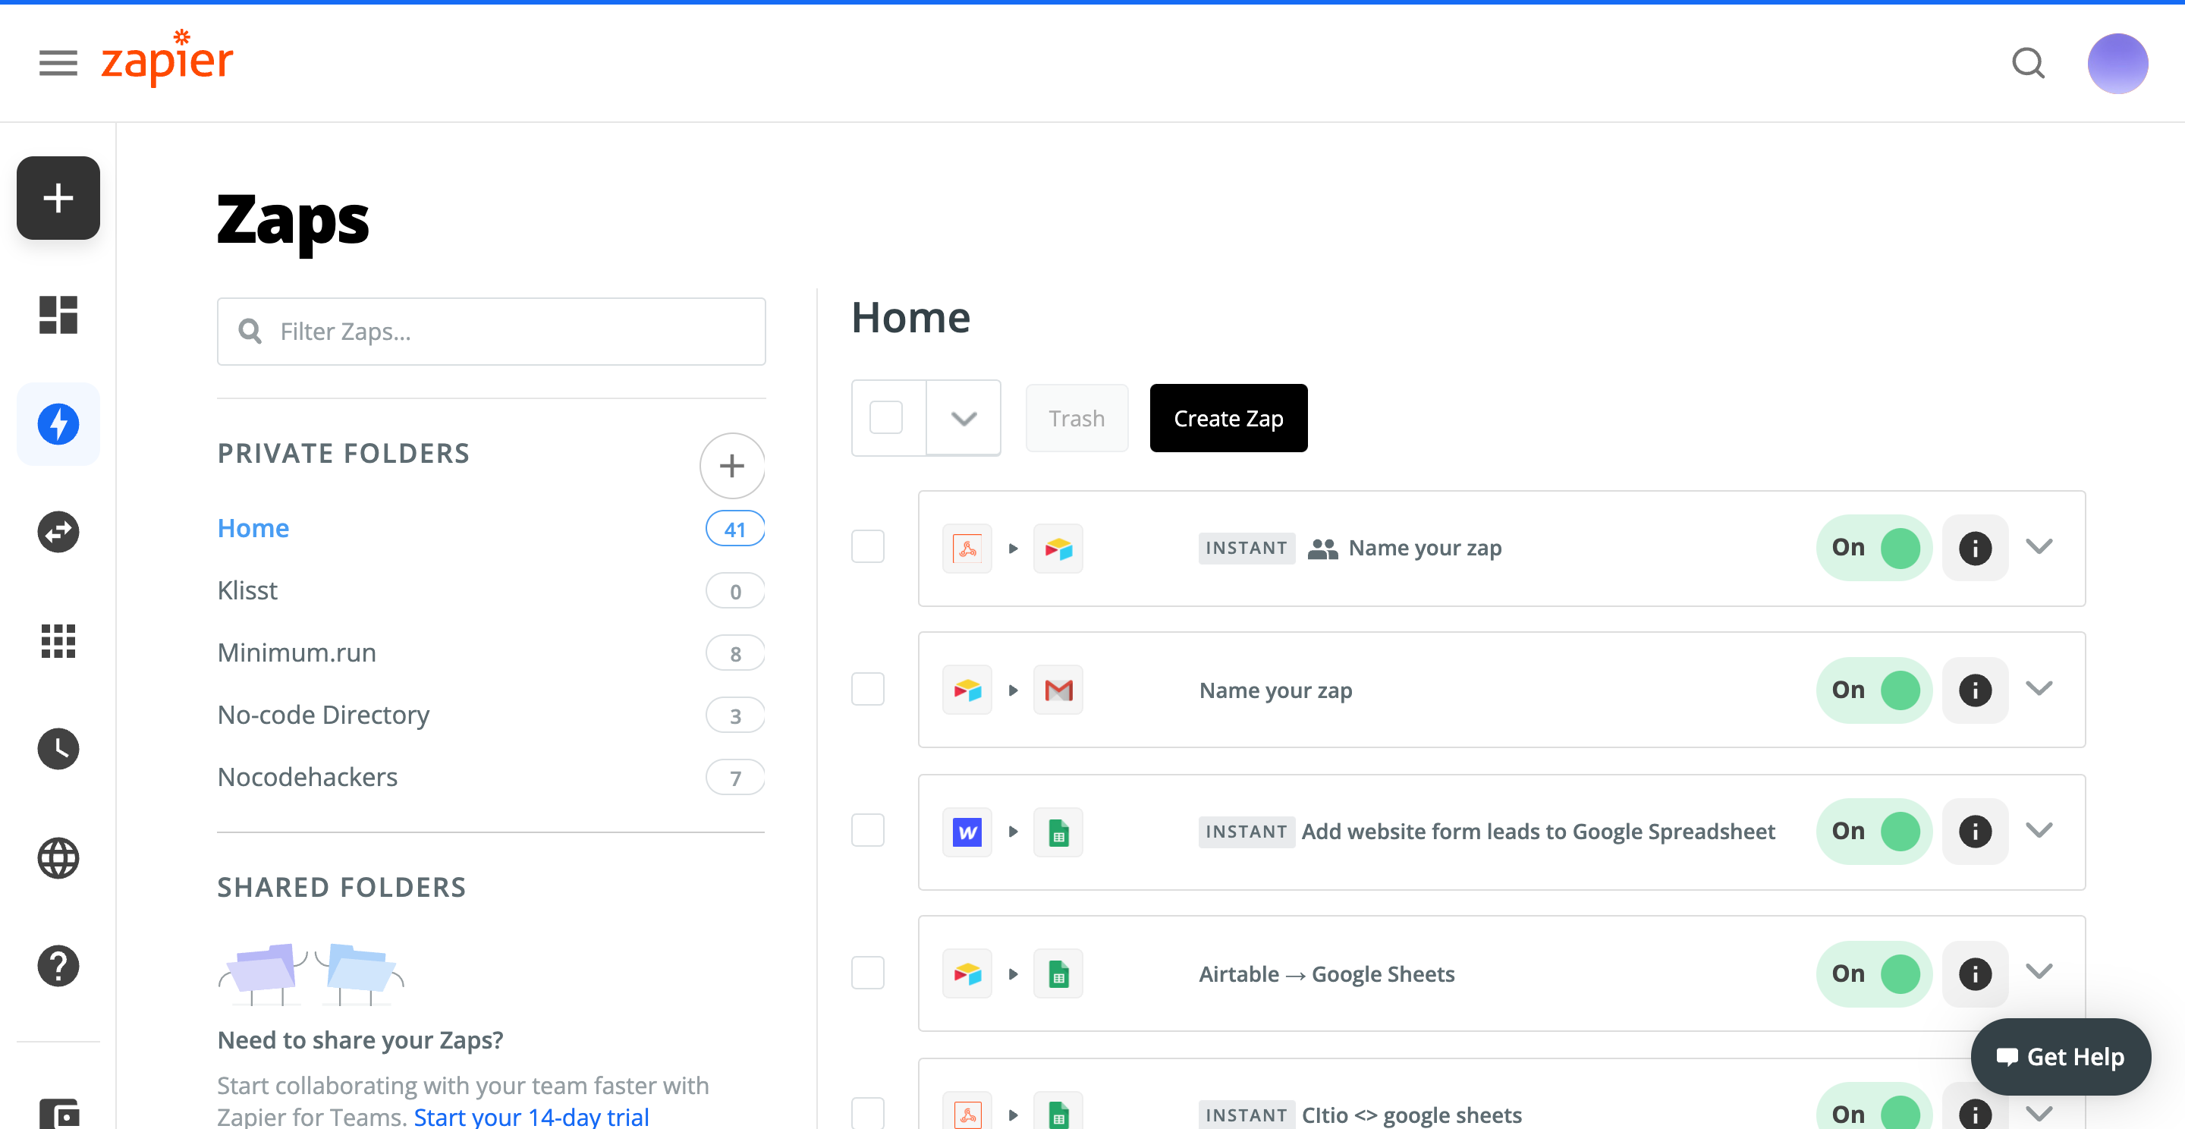The width and height of the screenshot is (2185, 1129).
Task: Open the Get Help chat button
Action: [x=2061, y=1056]
